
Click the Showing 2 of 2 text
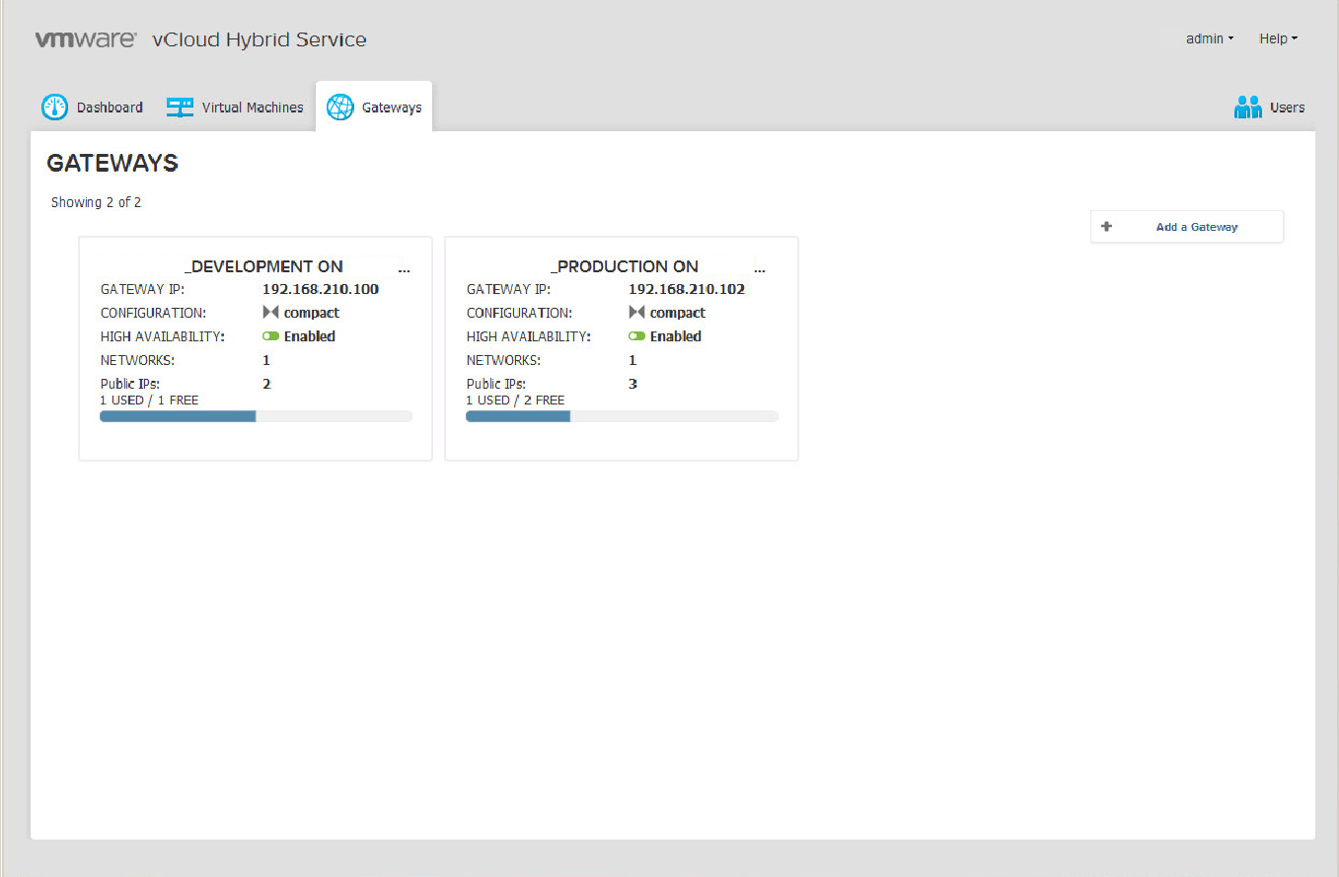pyautogui.click(x=97, y=202)
